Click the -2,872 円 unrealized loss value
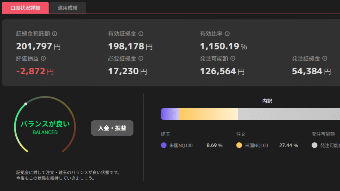The width and height of the screenshot is (340, 191). pos(35,71)
